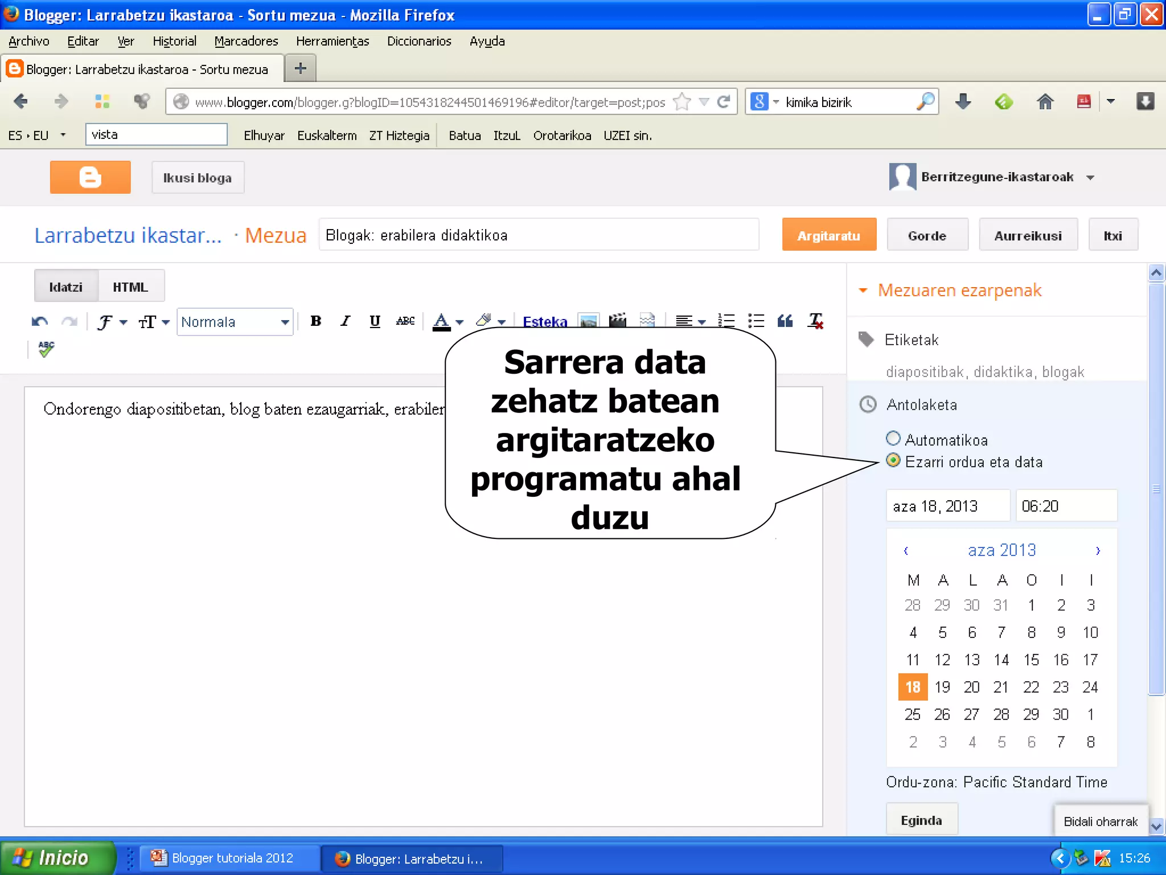
Task: Open downloads with the down arrow icon
Action: click(x=963, y=102)
